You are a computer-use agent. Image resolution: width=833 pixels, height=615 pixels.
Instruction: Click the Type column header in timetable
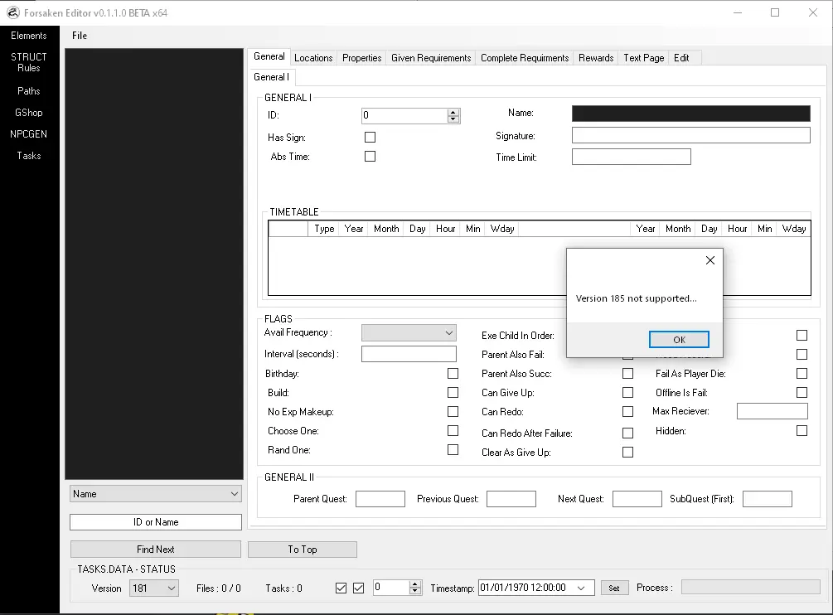(324, 229)
